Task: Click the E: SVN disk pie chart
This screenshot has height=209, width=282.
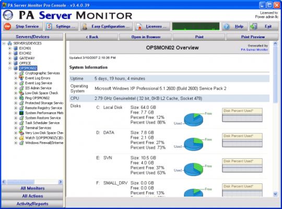Action: coord(194,170)
